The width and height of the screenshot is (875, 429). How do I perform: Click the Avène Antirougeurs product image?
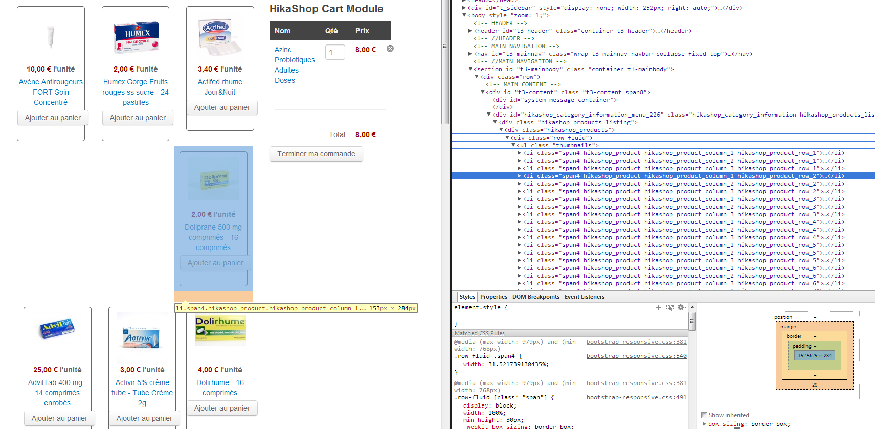(x=51, y=37)
